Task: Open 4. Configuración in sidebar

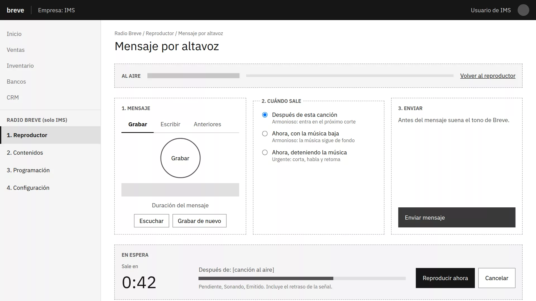Action: click(50, 188)
